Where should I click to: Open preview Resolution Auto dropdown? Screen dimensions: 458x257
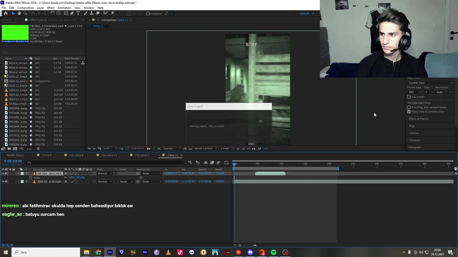[444, 92]
